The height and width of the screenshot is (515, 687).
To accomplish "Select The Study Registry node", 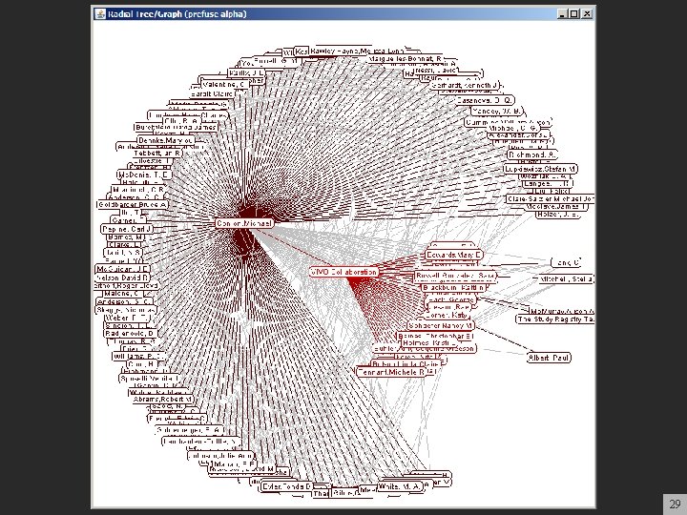I will pyautogui.click(x=555, y=319).
